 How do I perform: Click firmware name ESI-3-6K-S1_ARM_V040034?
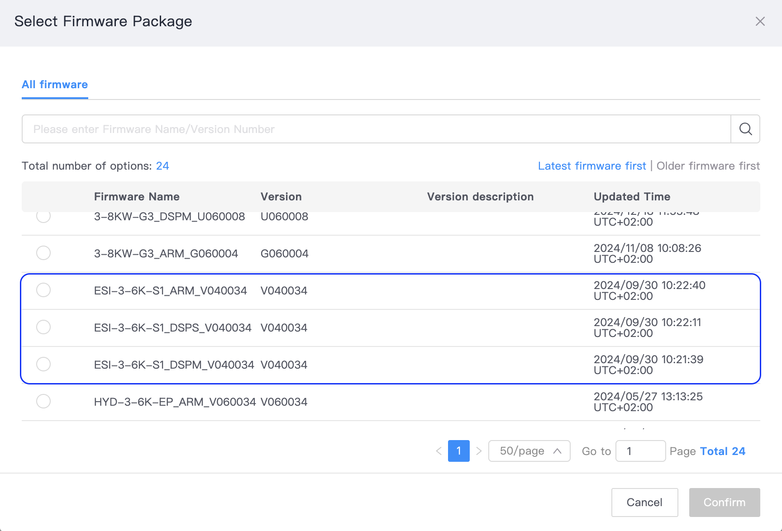(x=171, y=290)
